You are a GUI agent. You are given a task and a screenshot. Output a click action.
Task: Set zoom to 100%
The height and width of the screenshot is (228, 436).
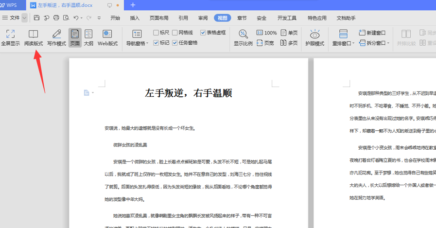tap(267, 33)
